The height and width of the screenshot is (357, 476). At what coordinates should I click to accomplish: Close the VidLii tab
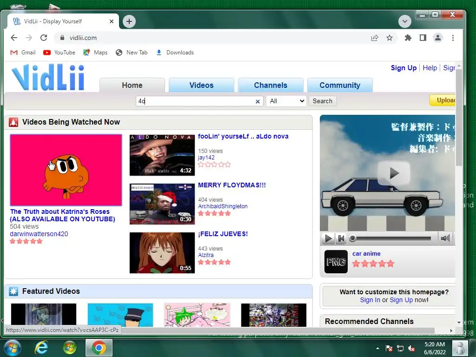coord(112,21)
